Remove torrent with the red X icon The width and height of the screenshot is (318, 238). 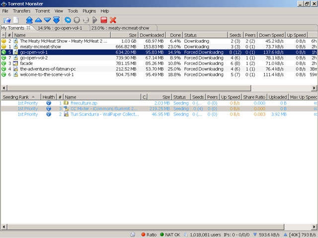[113, 20]
